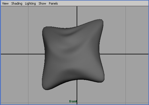Click the green 'front' camera label
The width and height of the screenshot is (149, 105).
point(73,101)
